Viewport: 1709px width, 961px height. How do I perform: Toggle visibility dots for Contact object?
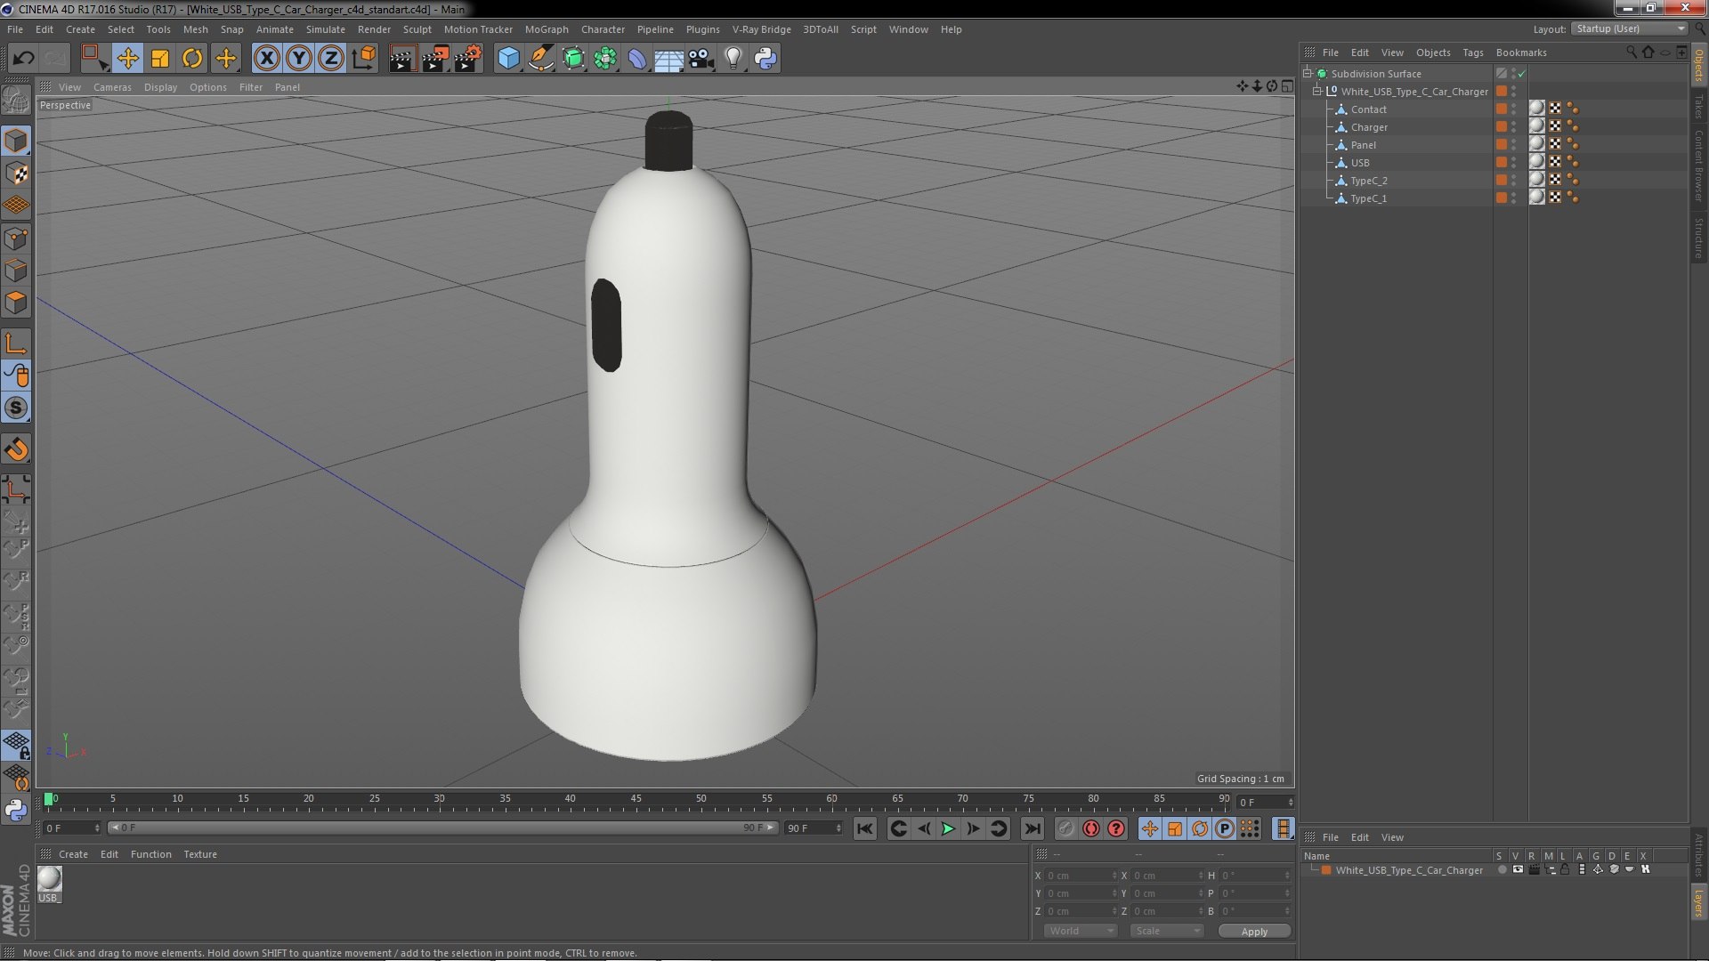coord(1513,109)
